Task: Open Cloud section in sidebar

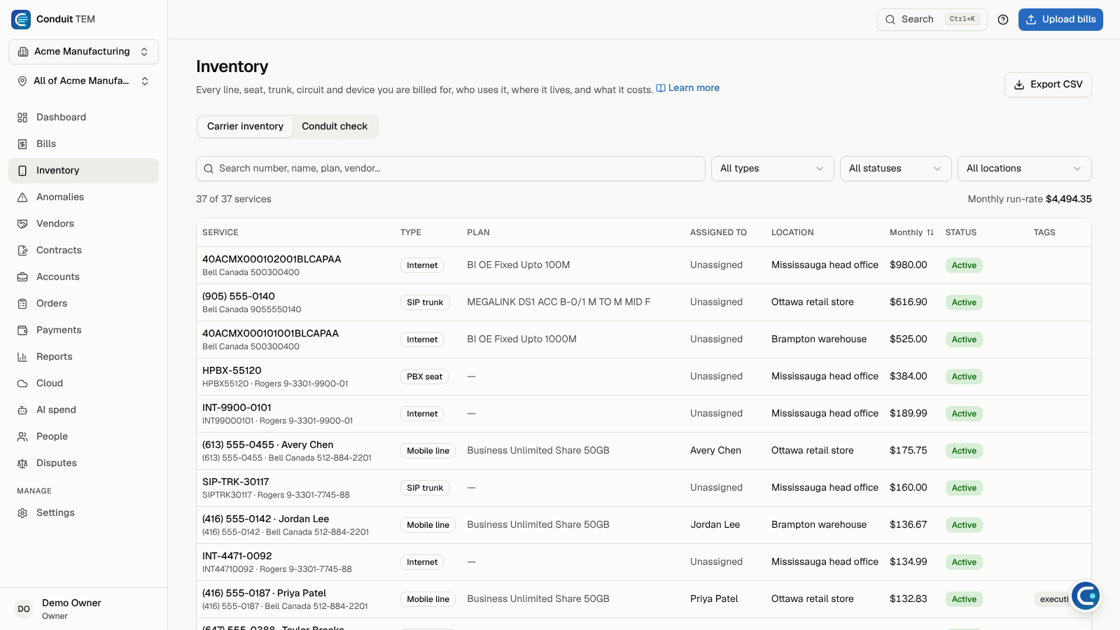Action: (83, 384)
